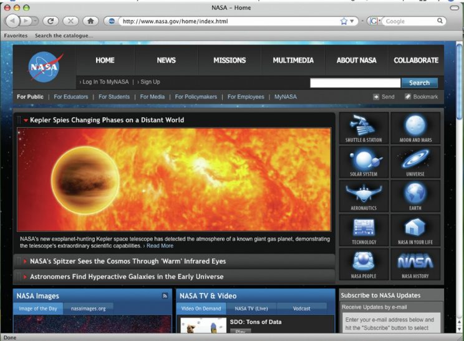Open the Aeronautics aircraft icon
This screenshot has height=341, width=464.
pos(364,195)
